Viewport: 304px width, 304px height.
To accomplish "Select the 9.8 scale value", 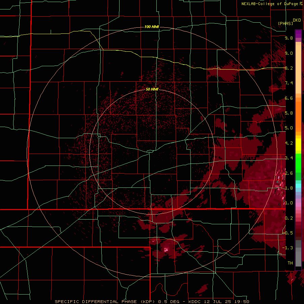I will pos(289,38).
